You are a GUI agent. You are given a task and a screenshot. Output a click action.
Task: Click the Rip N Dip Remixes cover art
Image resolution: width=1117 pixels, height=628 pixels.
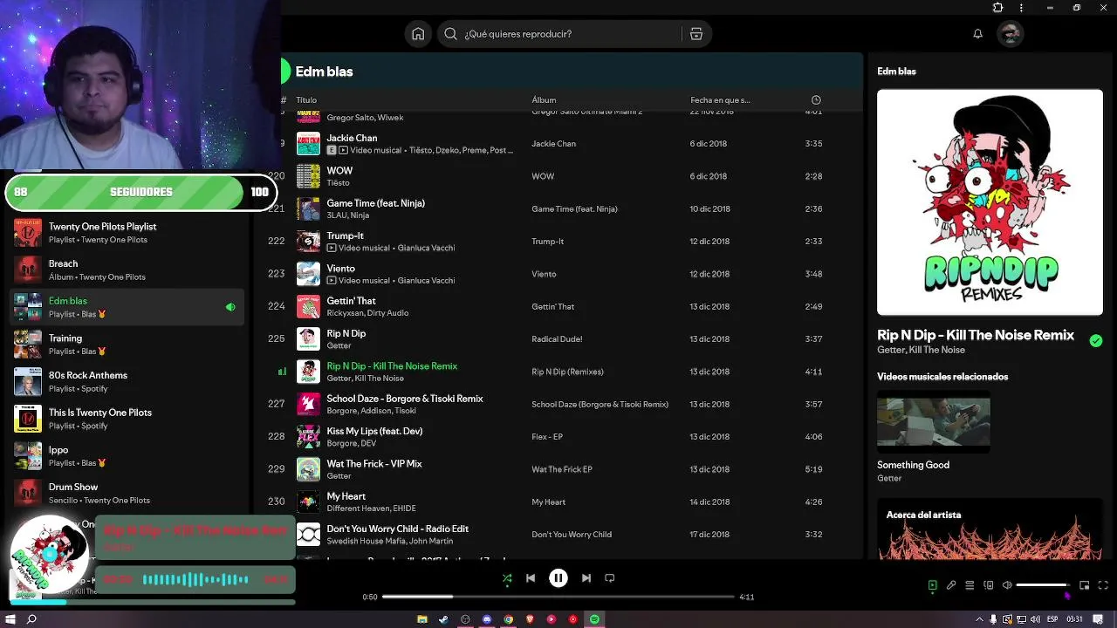[990, 202]
